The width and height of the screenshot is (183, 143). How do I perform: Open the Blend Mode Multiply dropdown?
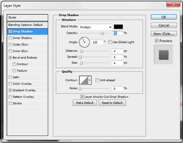(96, 27)
